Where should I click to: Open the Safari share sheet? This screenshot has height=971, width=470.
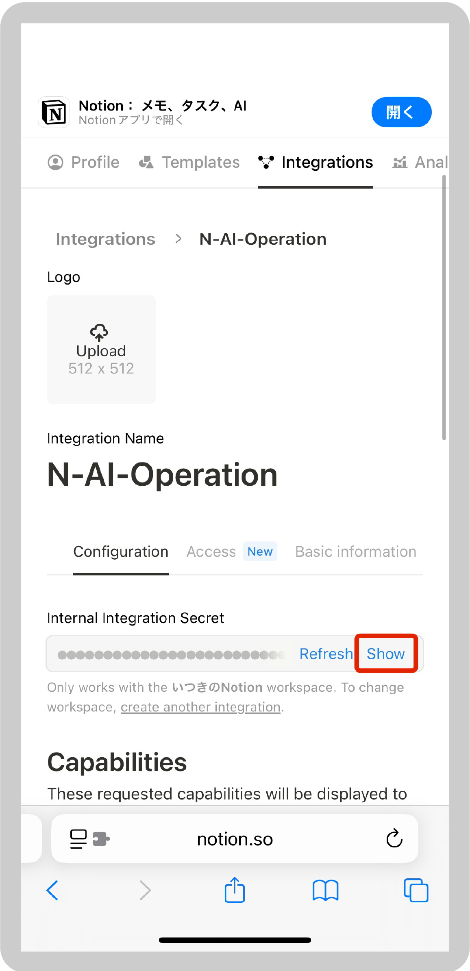(x=235, y=890)
